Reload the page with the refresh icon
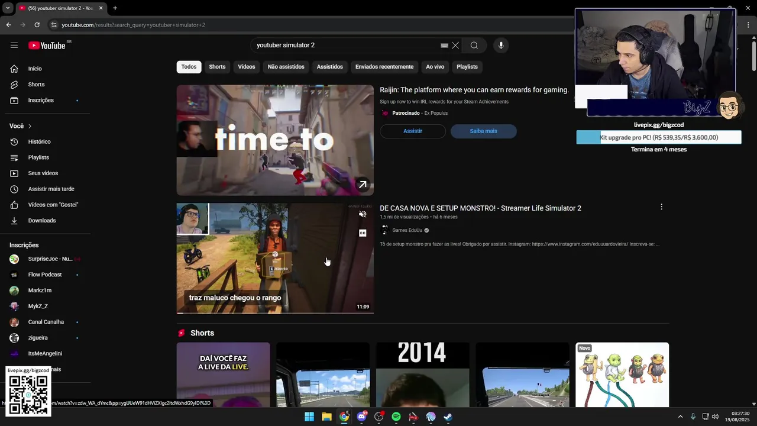The width and height of the screenshot is (757, 426). (37, 25)
